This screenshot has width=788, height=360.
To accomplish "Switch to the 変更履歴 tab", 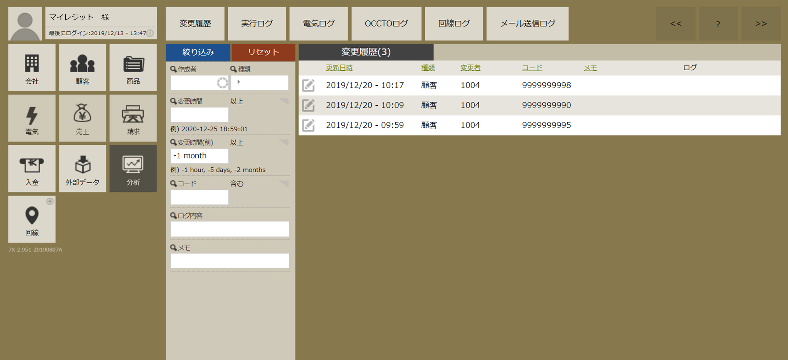I will [x=195, y=24].
